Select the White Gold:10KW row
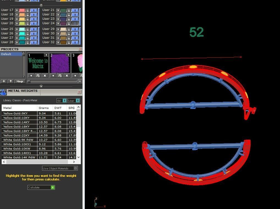Image resolution: width=280 pixels, height=209 pixels. pyautogui.click(x=39, y=149)
